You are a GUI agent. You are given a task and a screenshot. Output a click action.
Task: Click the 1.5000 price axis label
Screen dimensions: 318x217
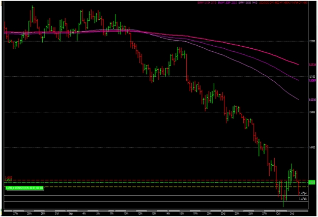click(312, 112)
